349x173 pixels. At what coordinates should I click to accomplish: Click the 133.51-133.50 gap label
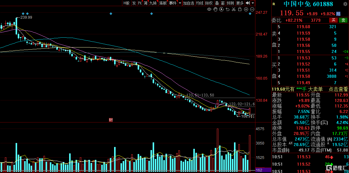pos(200,95)
